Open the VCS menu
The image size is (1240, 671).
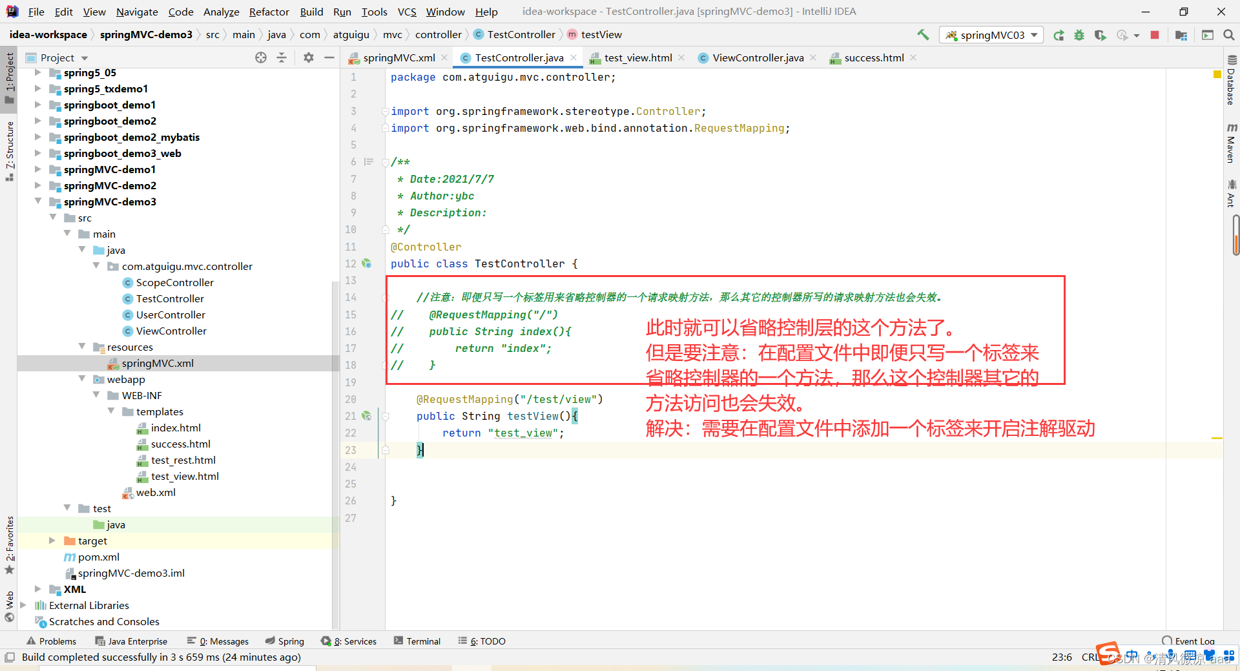click(407, 12)
